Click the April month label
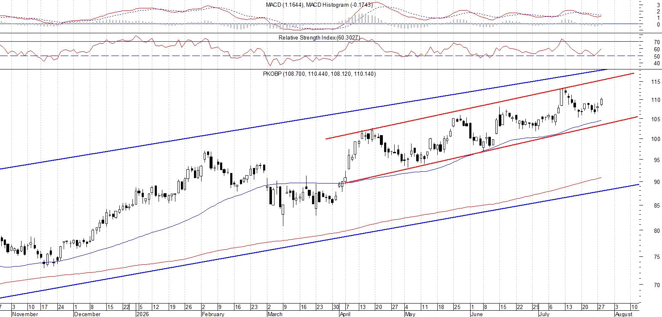This screenshot has height=317, width=662. [345, 314]
